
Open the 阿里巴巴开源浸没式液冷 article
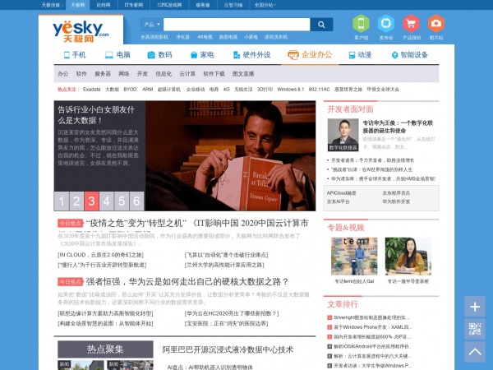[x=228, y=350]
